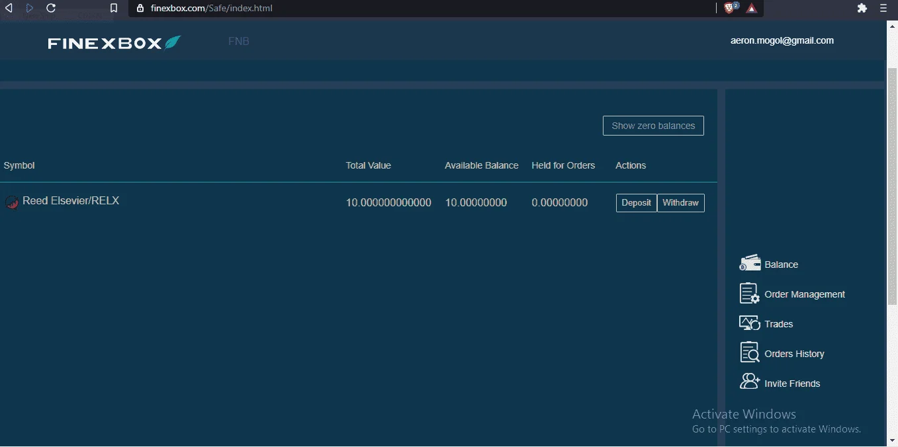Open the browser main menu
The width and height of the screenshot is (898, 447).
coord(883,9)
